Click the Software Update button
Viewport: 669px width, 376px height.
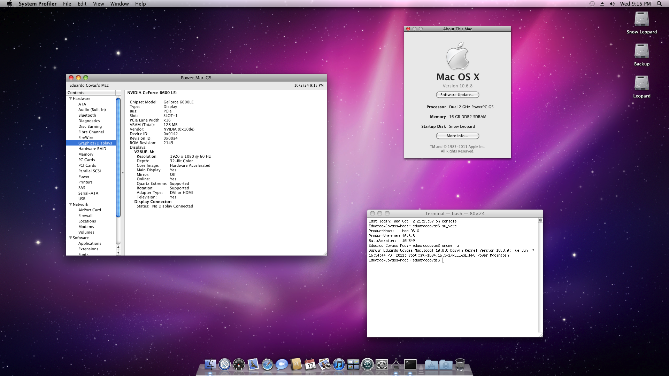coord(457,95)
